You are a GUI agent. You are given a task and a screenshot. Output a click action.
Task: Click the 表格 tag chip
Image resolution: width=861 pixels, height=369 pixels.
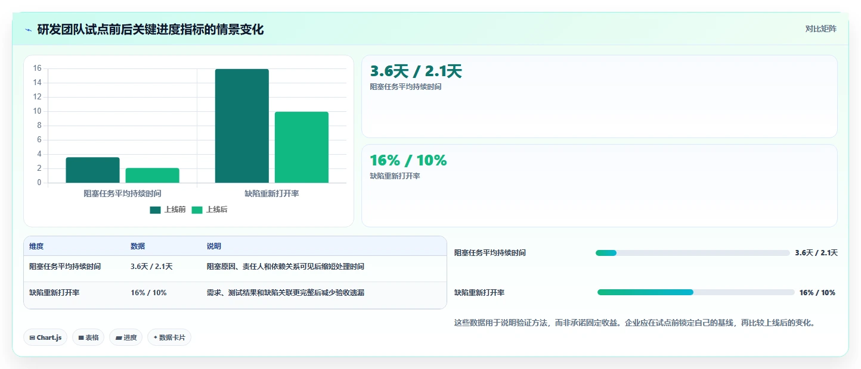[88, 337]
